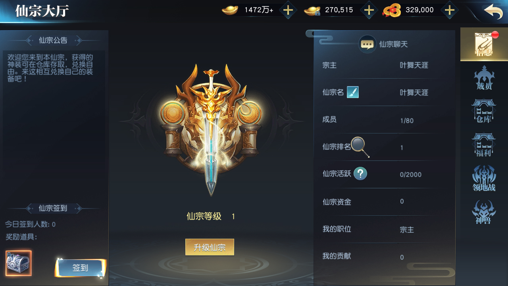Add gold ingots with plus icon
The width and height of the screenshot is (508, 286).
click(288, 10)
